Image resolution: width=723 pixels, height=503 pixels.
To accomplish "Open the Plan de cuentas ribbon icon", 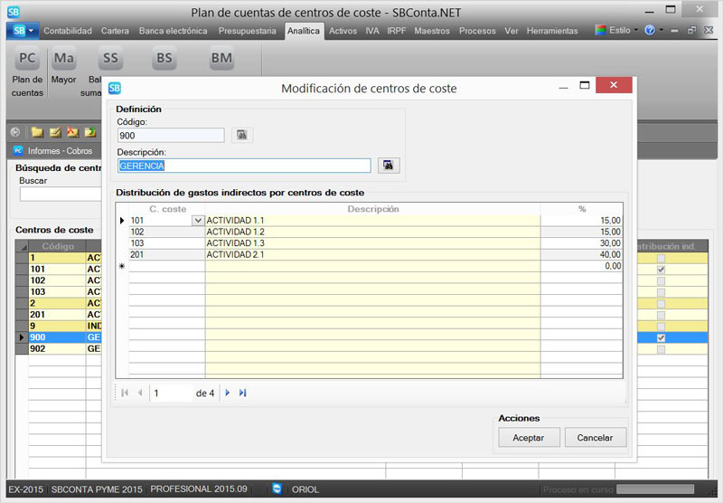I will (x=27, y=61).
